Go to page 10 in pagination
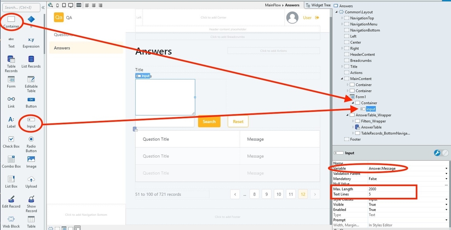451x230 pixels. (x=278, y=194)
